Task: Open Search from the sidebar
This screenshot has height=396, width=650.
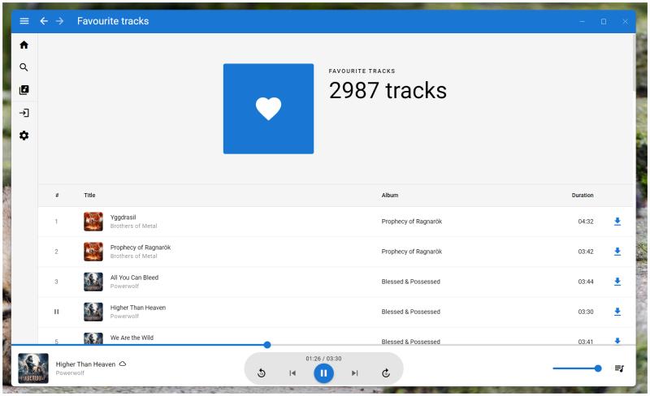Action: coord(24,67)
